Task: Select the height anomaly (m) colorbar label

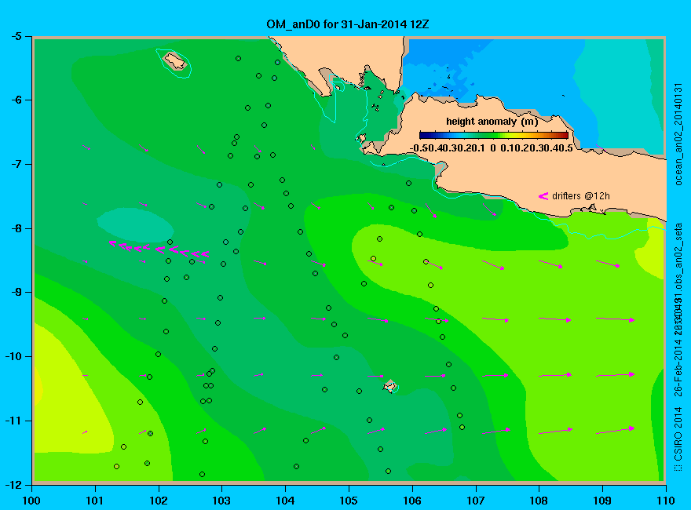Action: pyautogui.click(x=492, y=122)
